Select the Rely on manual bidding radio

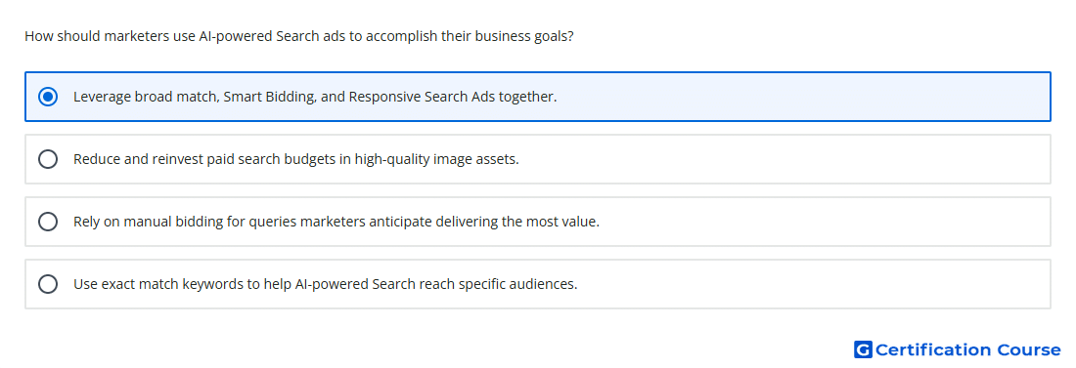click(48, 222)
